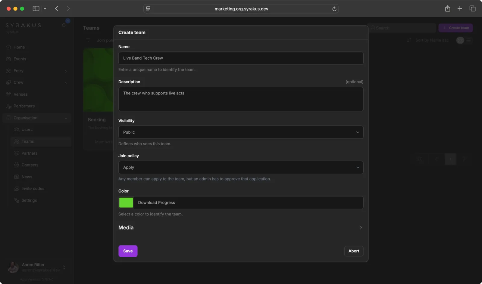This screenshot has width=482, height=284.
Task: Open the Invite codes page
Action: pos(33,188)
